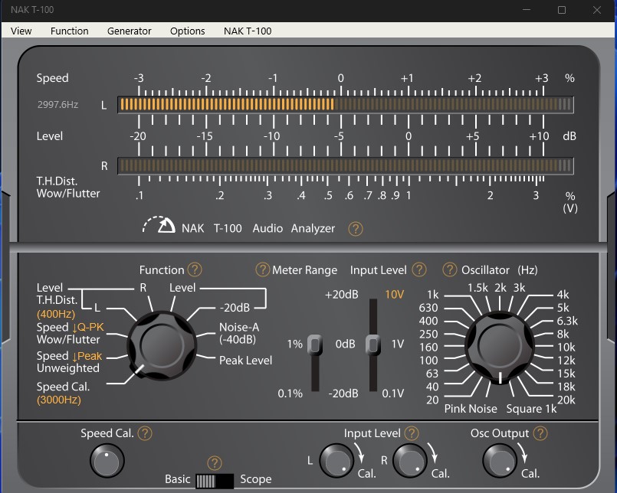Click the Input Level L knob
This screenshot has width=617, height=493.
click(336, 460)
